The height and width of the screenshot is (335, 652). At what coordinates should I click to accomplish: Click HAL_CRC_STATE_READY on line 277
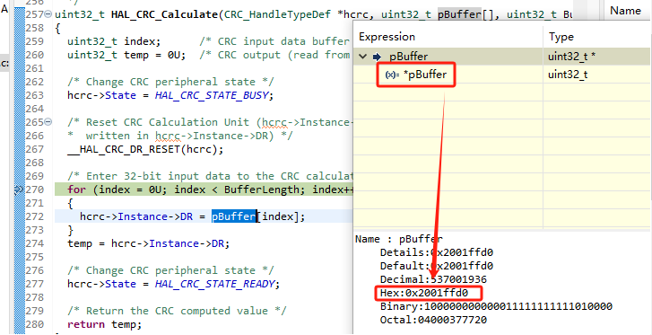click(x=215, y=284)
